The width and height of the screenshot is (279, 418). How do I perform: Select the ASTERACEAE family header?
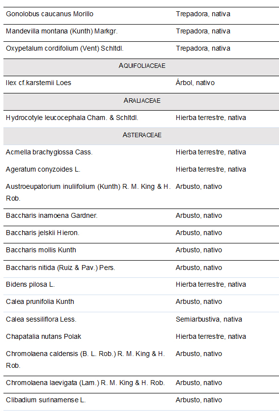(142, 135)
